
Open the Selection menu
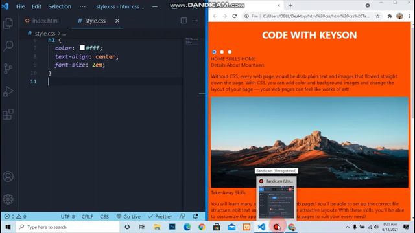pos(60,6)
